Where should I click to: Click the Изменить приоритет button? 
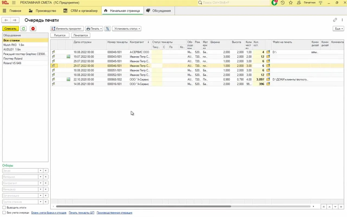tap(66, 28)
